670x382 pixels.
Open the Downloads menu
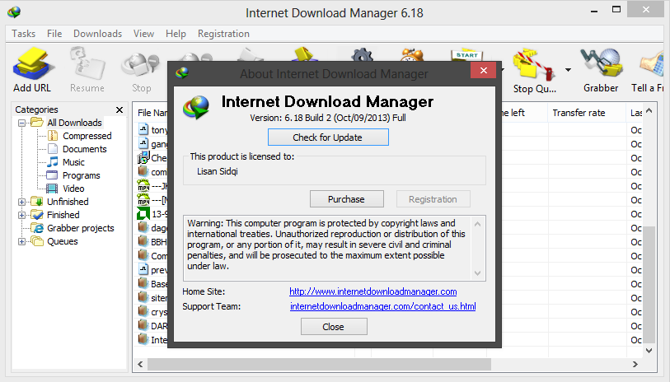[x=97, y=33]
